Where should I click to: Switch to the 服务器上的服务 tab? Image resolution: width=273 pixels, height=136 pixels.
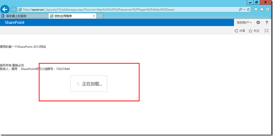pos(24,16)
